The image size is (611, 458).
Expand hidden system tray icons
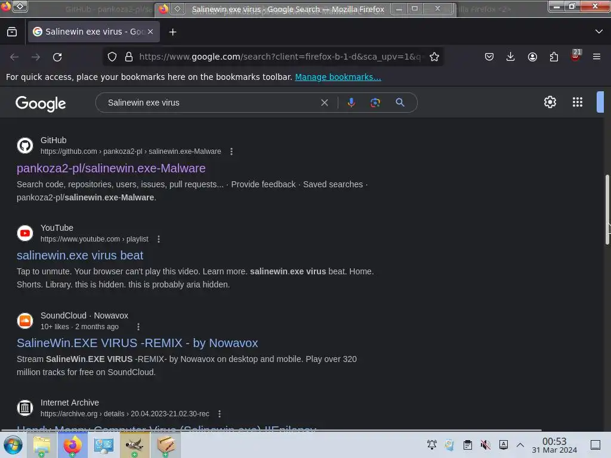520,445
